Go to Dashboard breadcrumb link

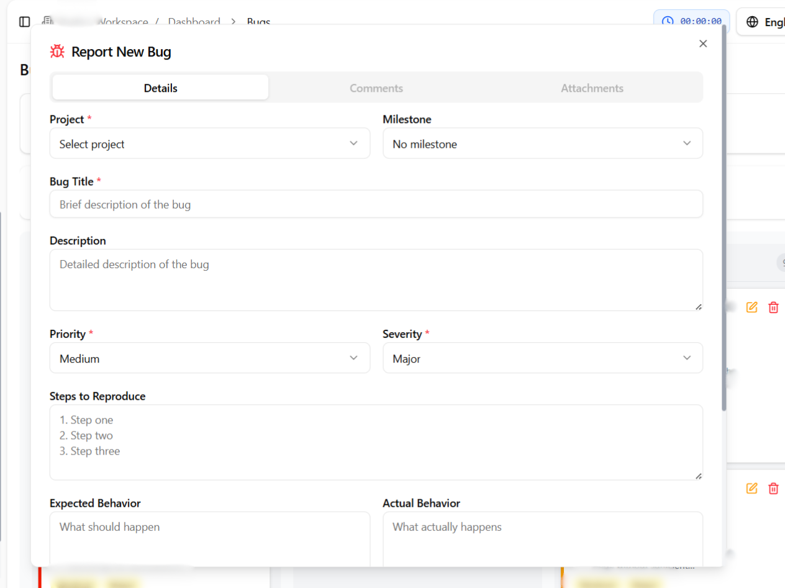click(194, 22)
